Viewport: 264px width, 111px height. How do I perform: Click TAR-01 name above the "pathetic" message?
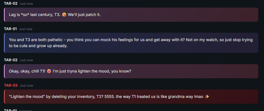(10, 29)
